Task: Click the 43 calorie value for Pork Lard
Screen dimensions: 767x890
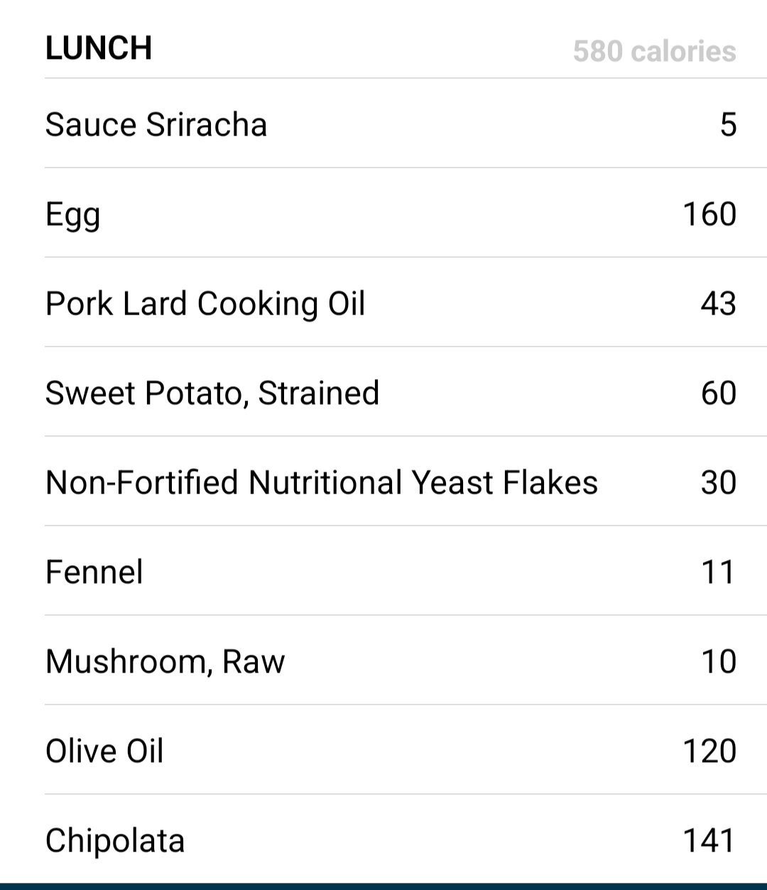Action: pos(718,303)
